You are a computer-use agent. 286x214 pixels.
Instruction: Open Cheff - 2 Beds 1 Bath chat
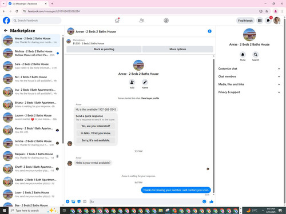point(31,169)
